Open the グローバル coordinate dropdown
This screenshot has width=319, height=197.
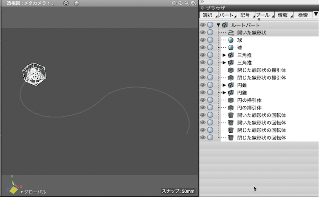[33, 192]
